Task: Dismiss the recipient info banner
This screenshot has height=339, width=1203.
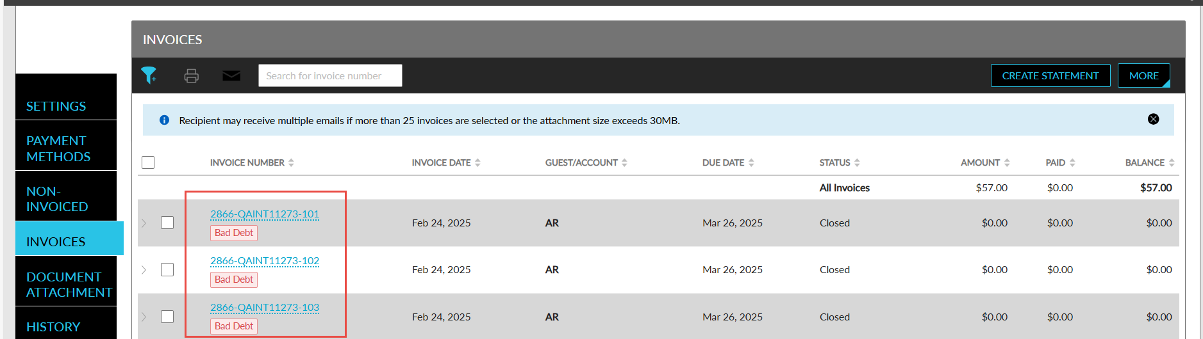Action: [1153, 119]
